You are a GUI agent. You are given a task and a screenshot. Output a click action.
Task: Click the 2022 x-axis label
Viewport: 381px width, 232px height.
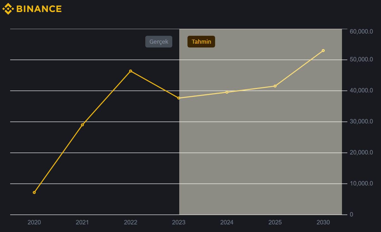[x=130, y=223]
